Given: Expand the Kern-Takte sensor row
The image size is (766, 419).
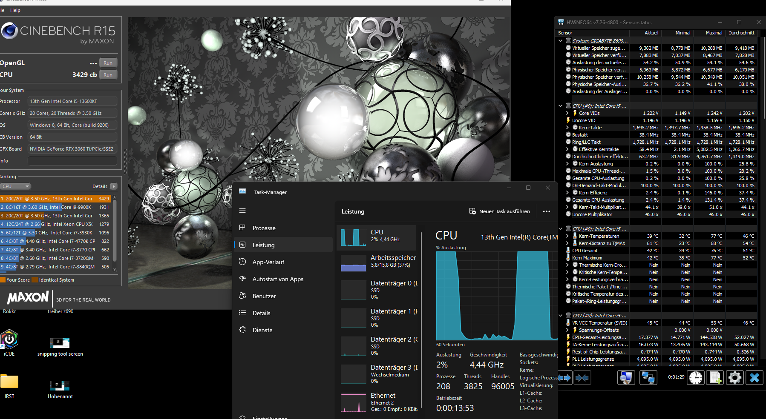Looking at the screenshot, I should tap(567, 128).
